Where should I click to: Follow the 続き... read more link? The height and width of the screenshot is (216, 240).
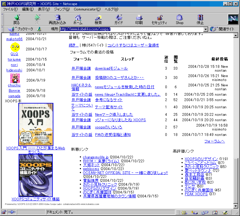pos(73,45)
